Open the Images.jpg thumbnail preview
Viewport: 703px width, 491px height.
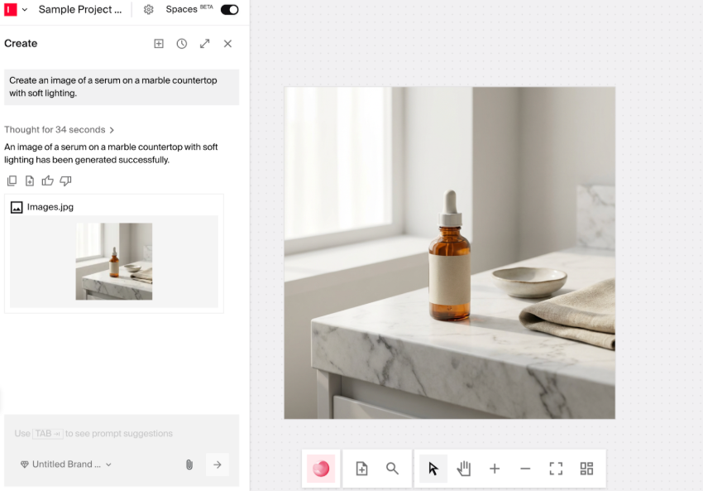[114, 261]
